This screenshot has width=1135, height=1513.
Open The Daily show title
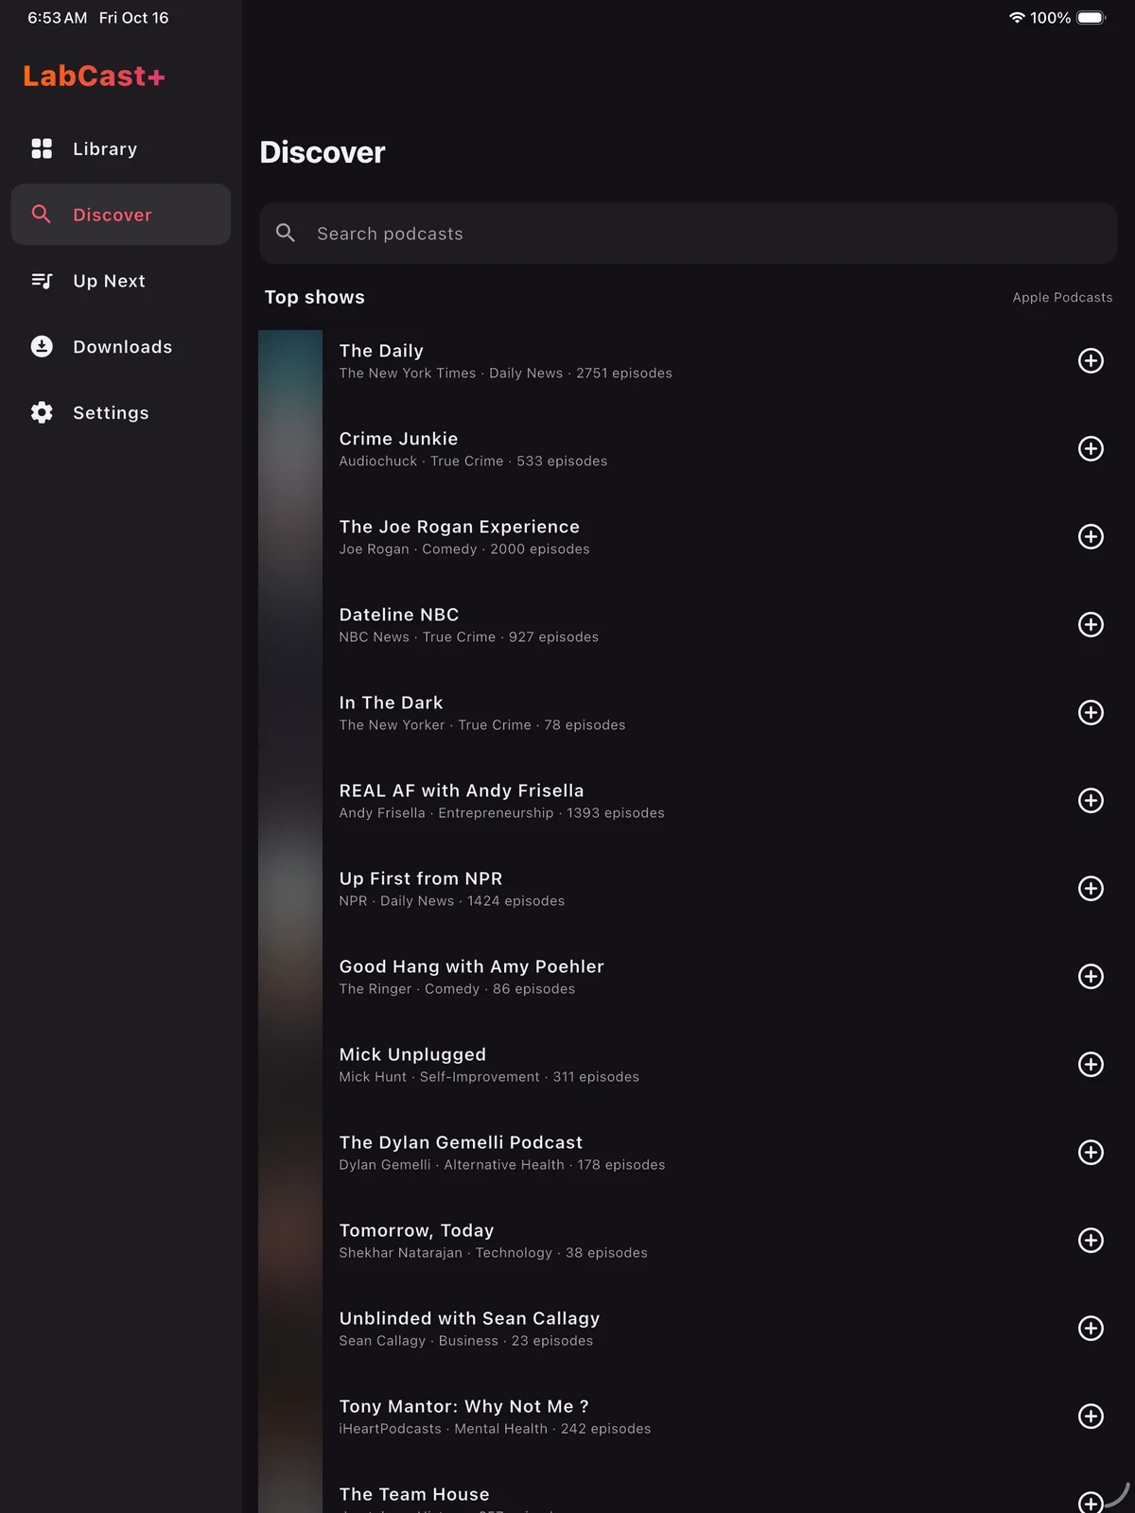click(381, 351)
